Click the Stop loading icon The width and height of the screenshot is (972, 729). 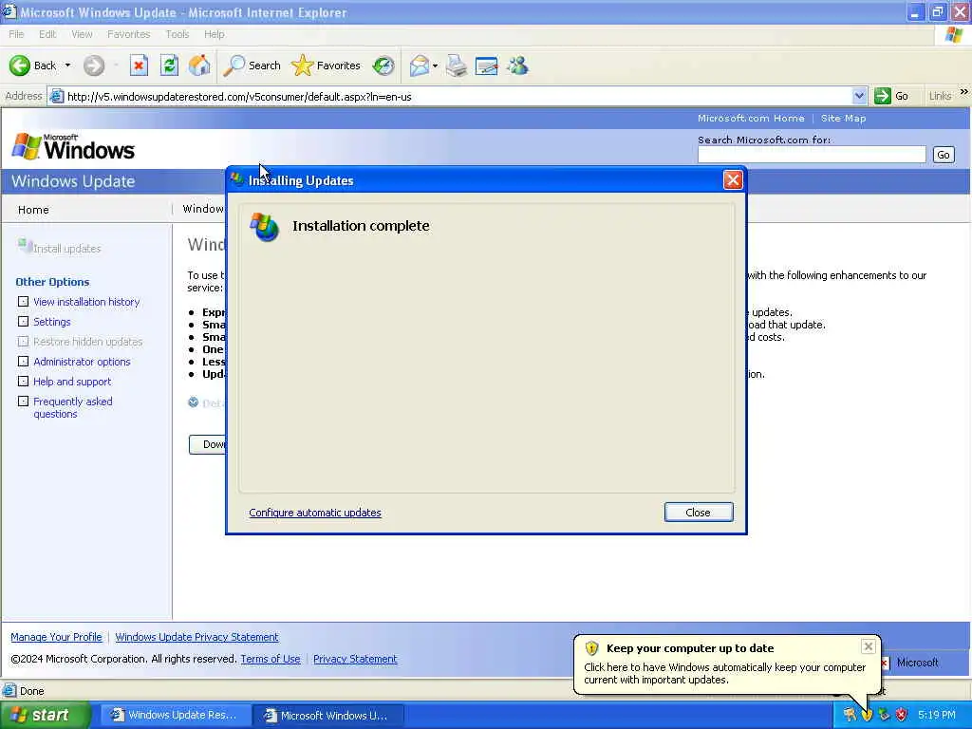click(x=139, y=65)
